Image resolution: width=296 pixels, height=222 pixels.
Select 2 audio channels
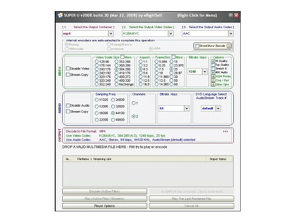click(134, 116)
